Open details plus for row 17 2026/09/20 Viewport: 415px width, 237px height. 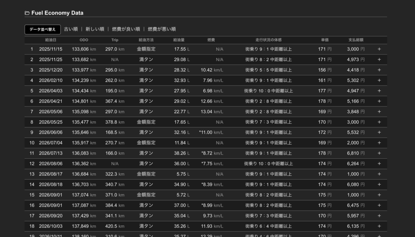379,216
